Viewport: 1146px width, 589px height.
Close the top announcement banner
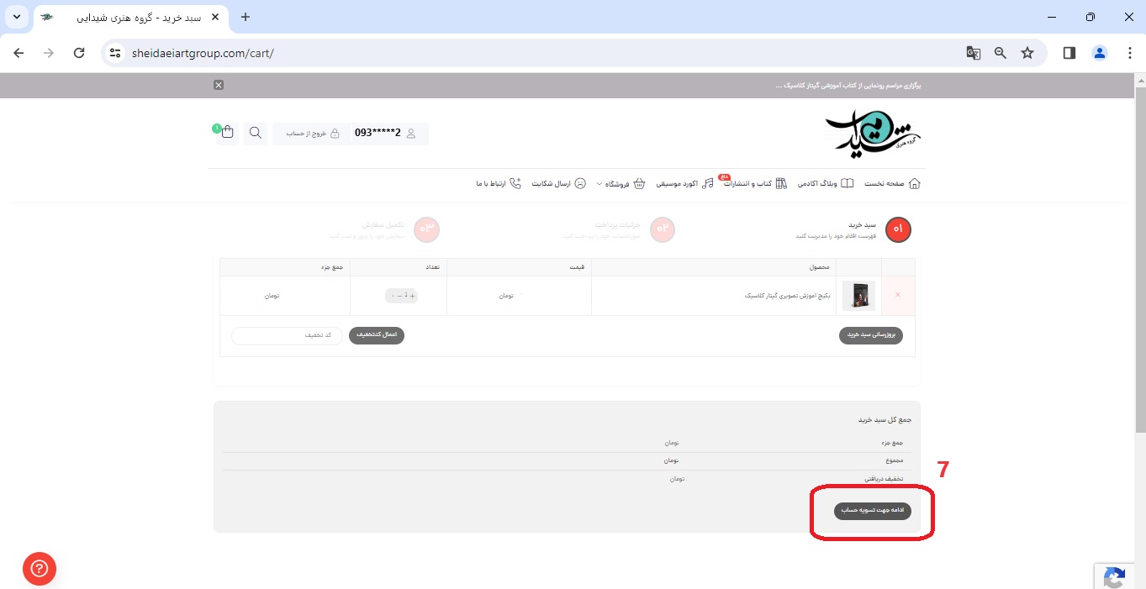(219, 85)
